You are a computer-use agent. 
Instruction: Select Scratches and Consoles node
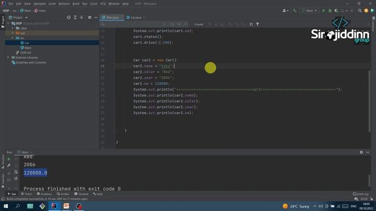tap(31, 63)
